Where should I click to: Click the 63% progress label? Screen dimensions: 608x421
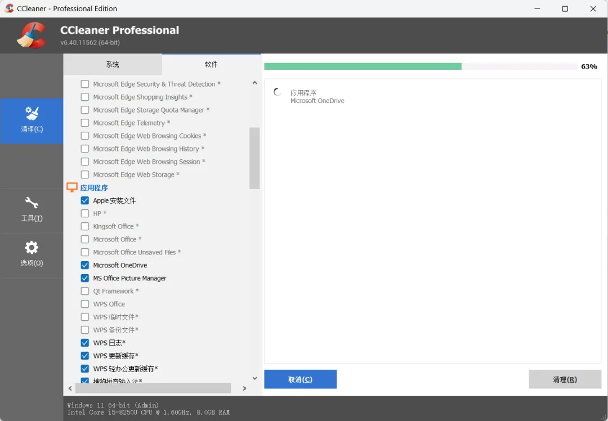click(x=589, y=66)
